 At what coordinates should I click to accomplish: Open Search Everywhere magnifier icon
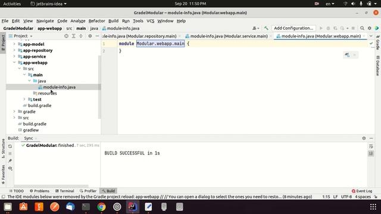[x=362, y=28]
